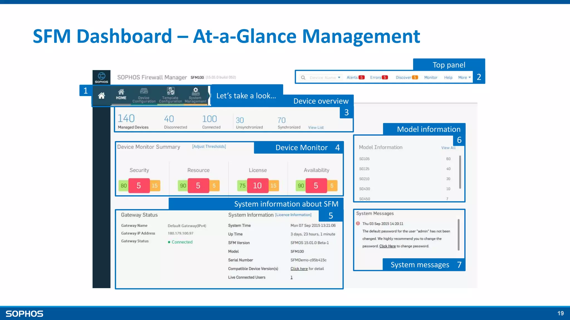Click the orange Security 15 box
The height and width of the screenshot is (320, 570).
(x=155, y=186)
